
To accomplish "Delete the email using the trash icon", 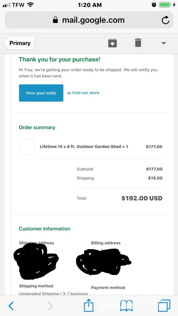I will (138, 43).
